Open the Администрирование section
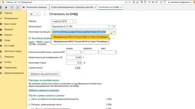The image size is (195, 109). pyautogui.click(x=14, y=73)
